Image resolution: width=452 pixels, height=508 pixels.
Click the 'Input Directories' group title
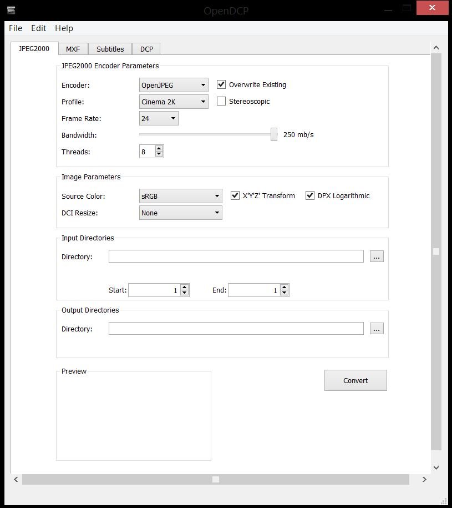[x=88, y=238]
